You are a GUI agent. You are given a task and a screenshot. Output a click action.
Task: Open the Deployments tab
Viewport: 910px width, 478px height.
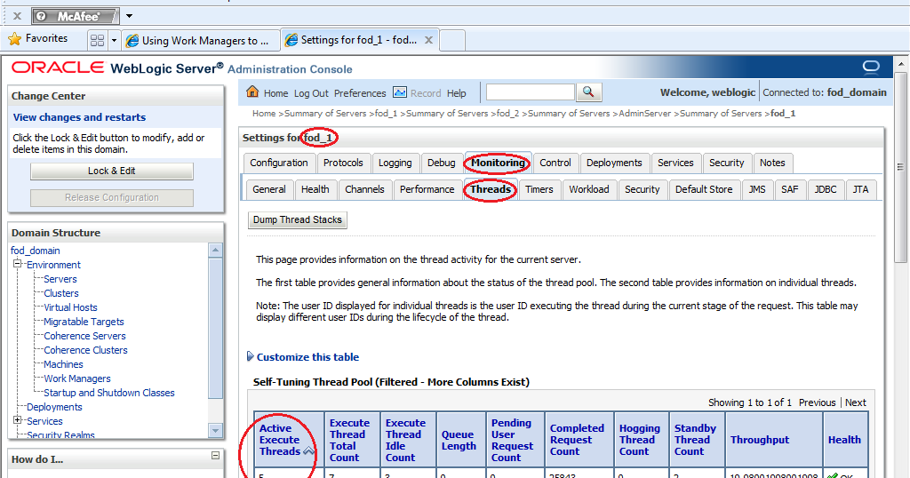click(x=614, y=163)
